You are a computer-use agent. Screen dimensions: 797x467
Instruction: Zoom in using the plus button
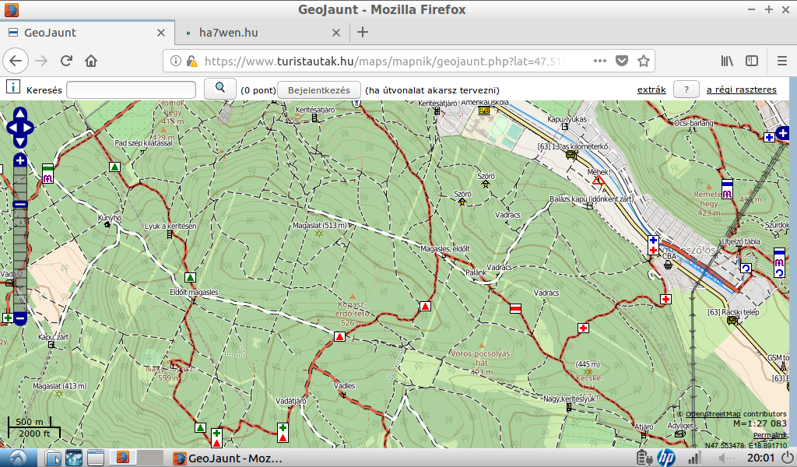20,160
